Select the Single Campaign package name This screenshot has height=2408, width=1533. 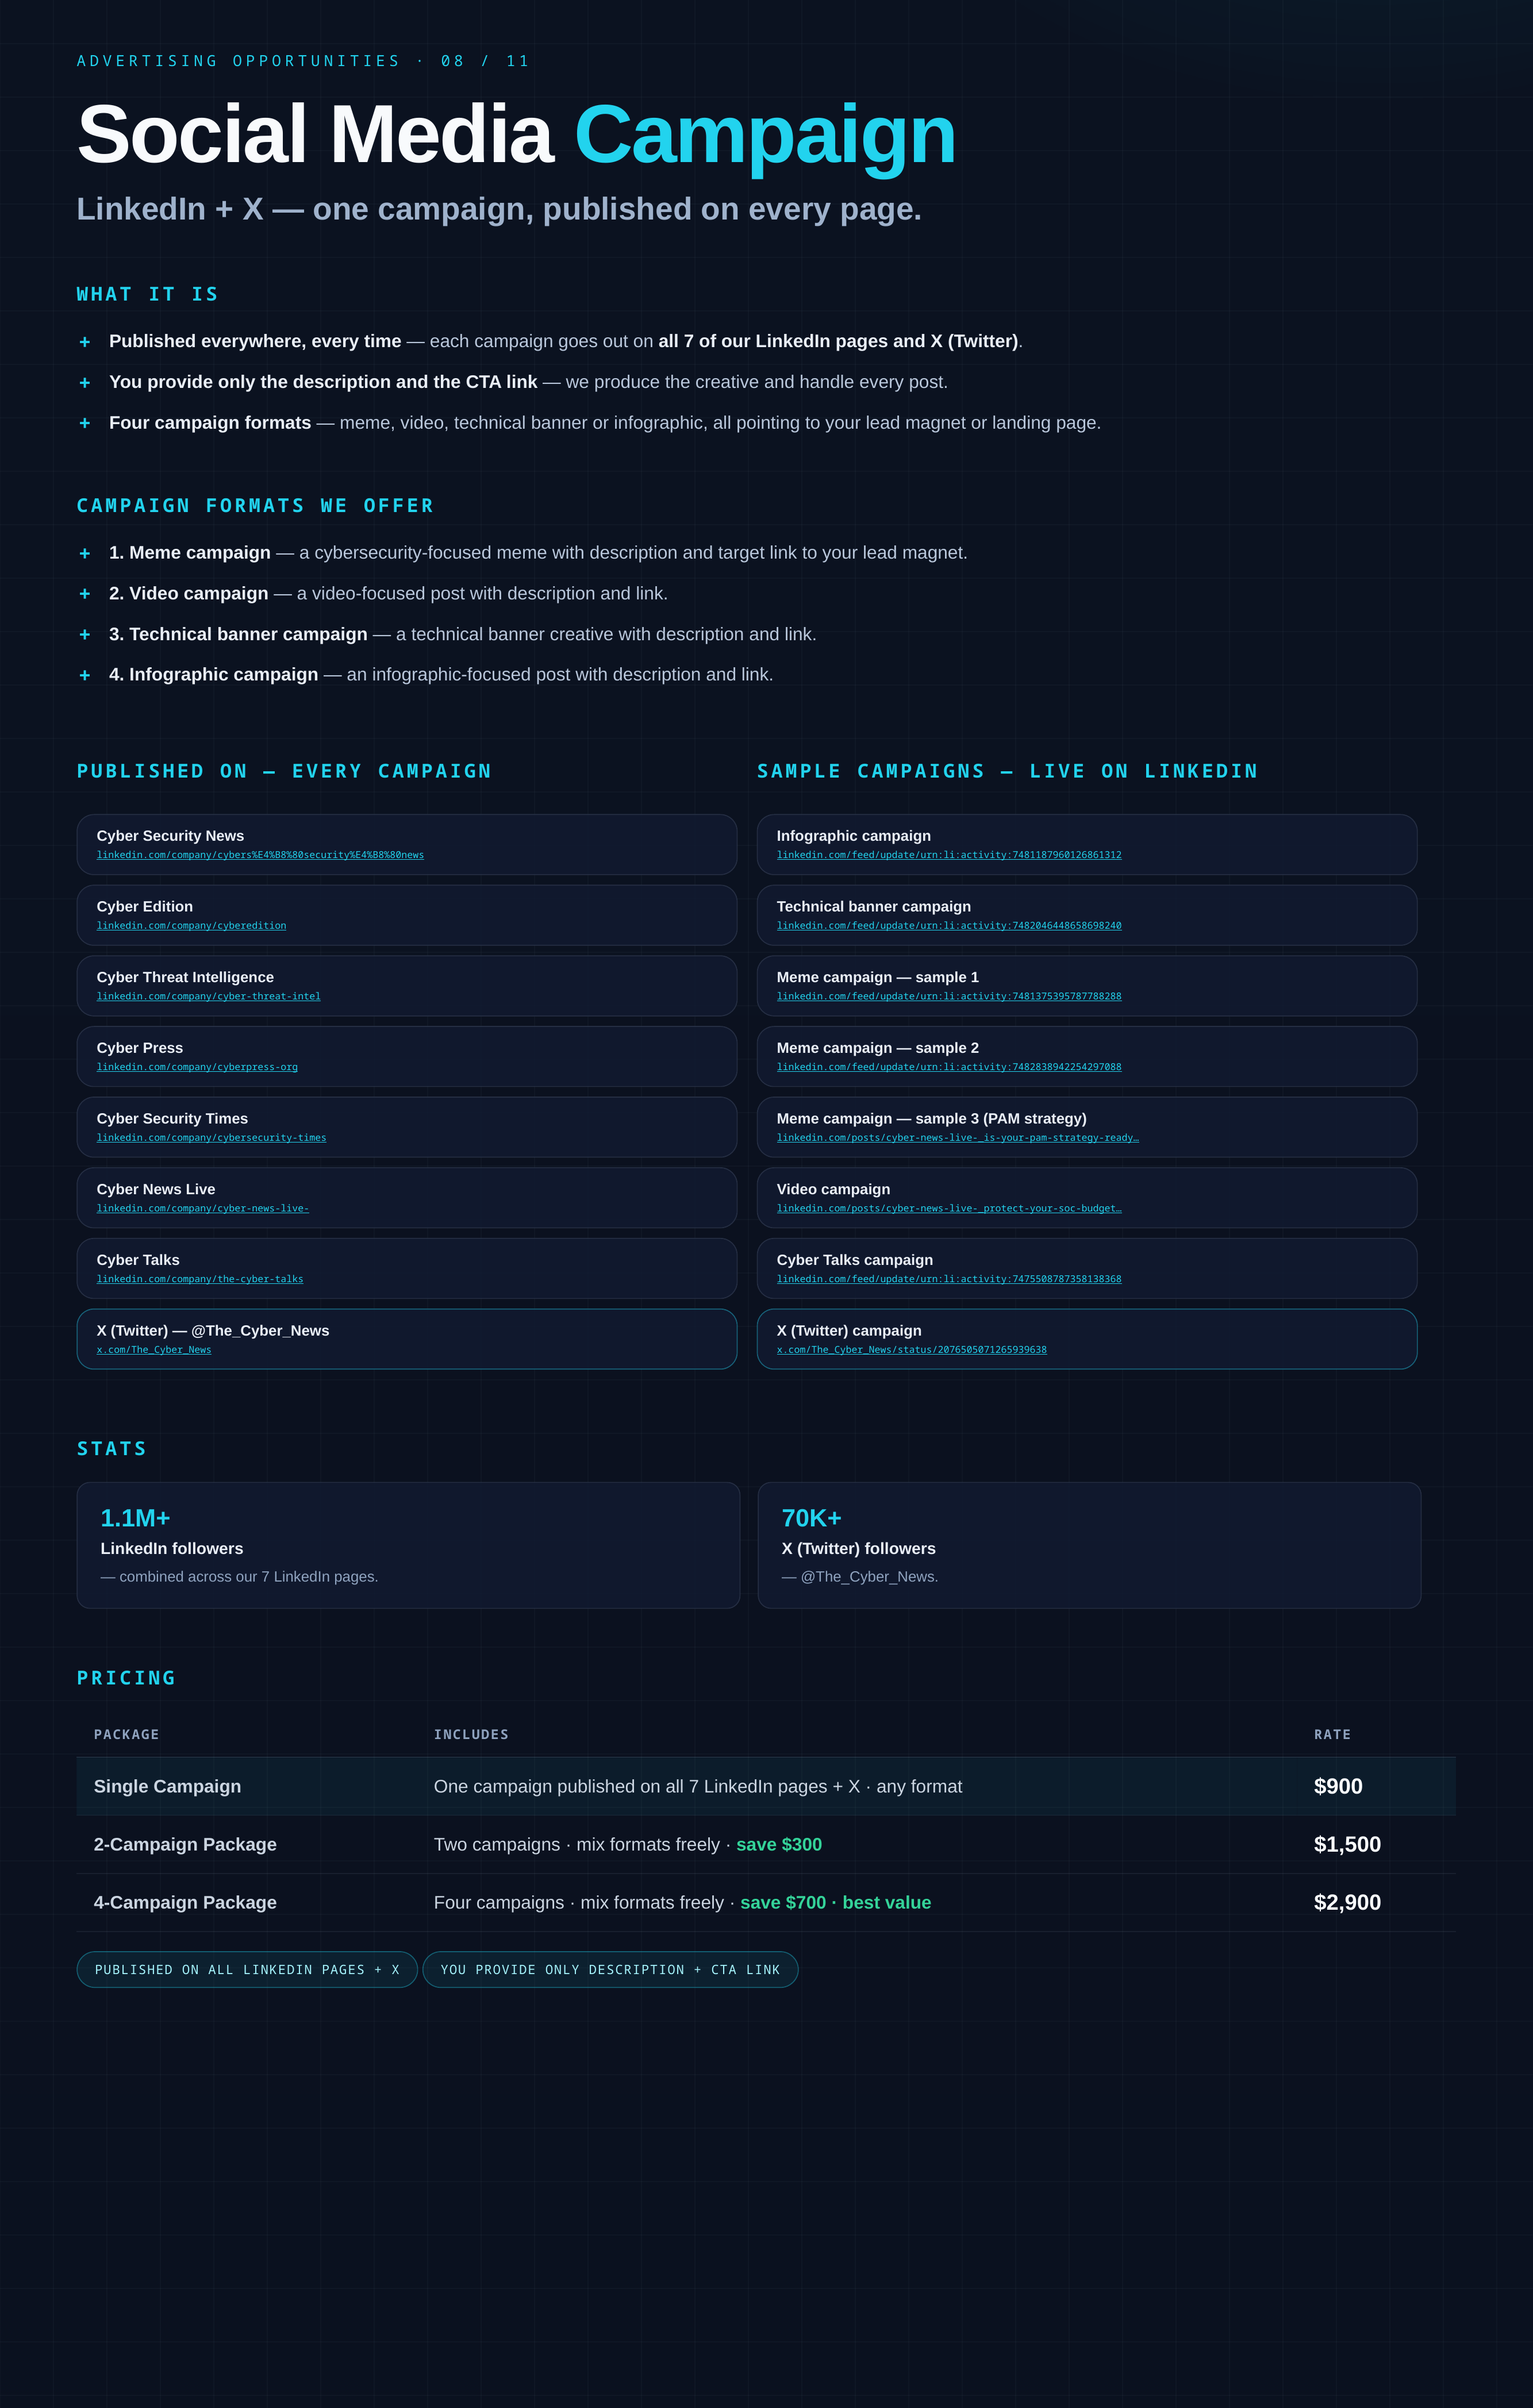[x=167, y=1786]
